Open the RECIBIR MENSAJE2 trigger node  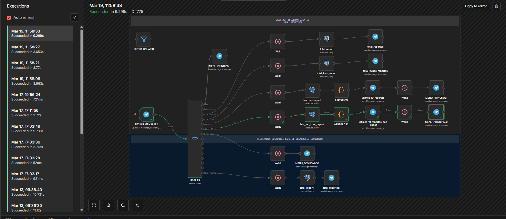tap(146, 114)
